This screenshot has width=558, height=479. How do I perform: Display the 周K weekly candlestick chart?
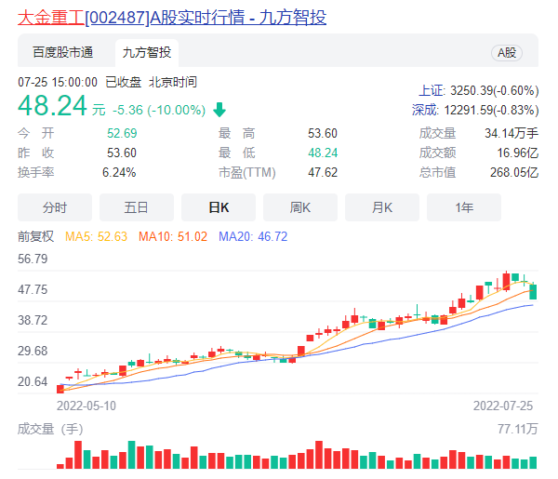[x=300, y=207]
